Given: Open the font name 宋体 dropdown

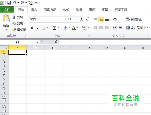Looking at the screenshot, I should click(65, 19).
